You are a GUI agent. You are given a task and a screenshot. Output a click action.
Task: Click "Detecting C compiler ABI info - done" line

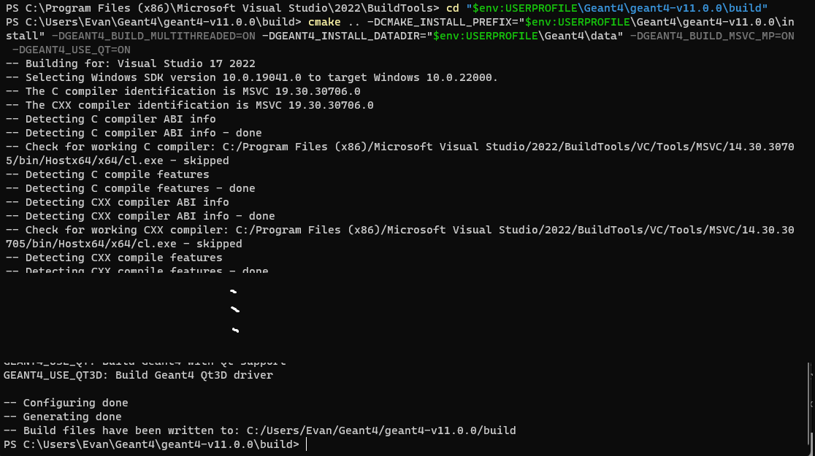click(x=134, y=133)
